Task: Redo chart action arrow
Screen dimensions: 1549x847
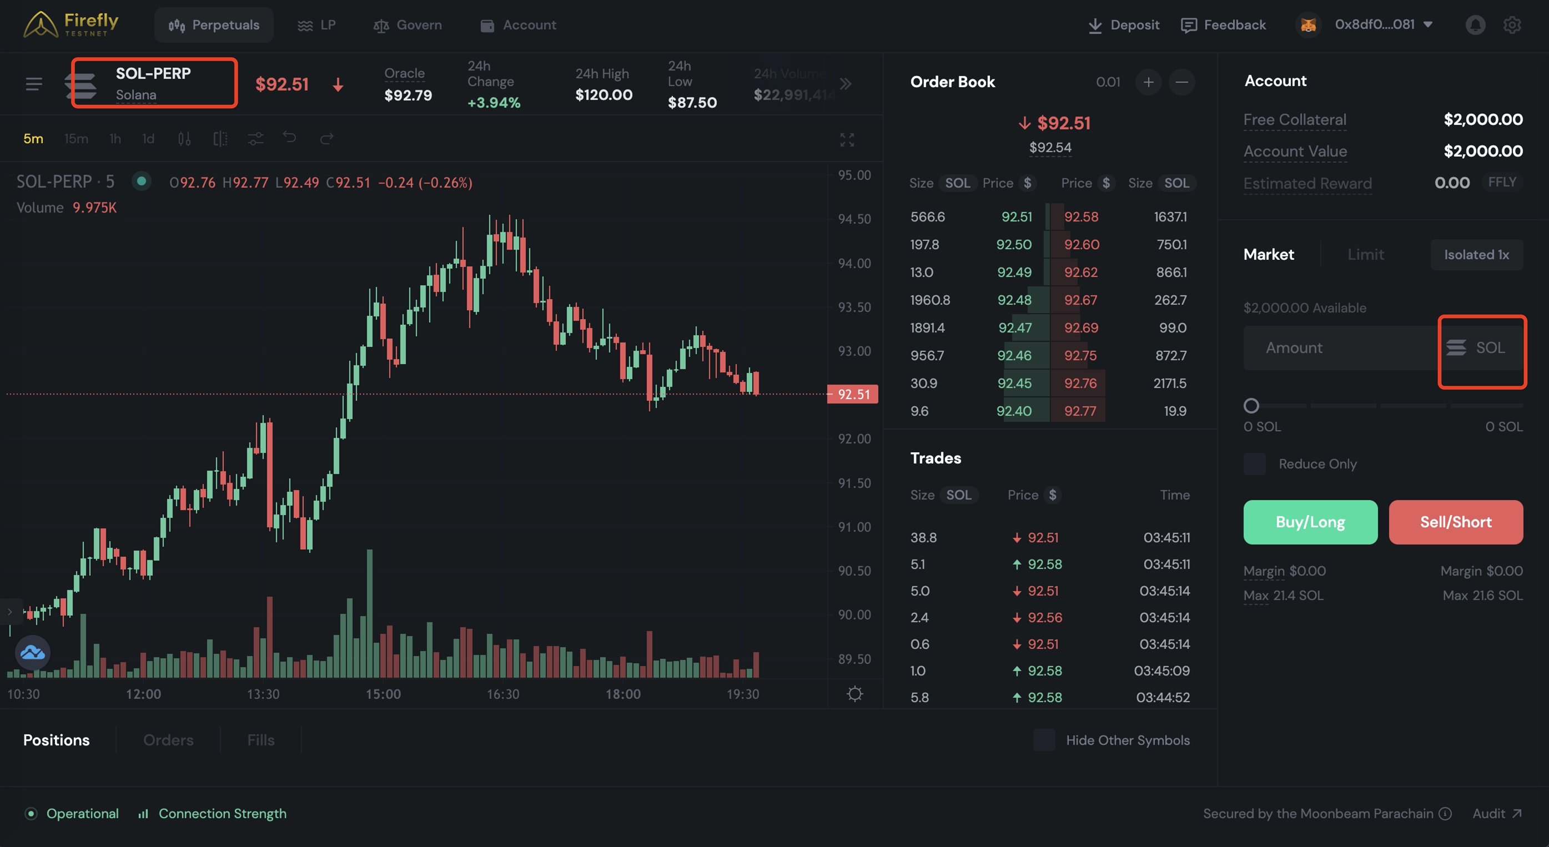Action: pos(326,139)
